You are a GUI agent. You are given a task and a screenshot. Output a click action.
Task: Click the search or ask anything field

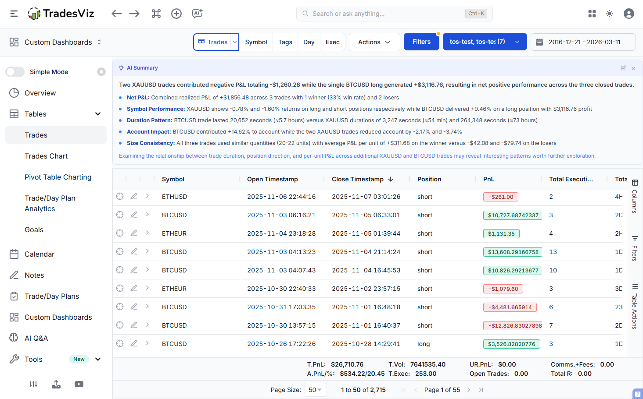(386, 14)
